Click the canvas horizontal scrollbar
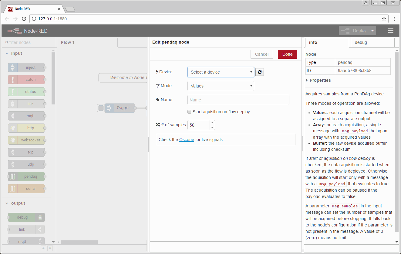 click(79, 242)
